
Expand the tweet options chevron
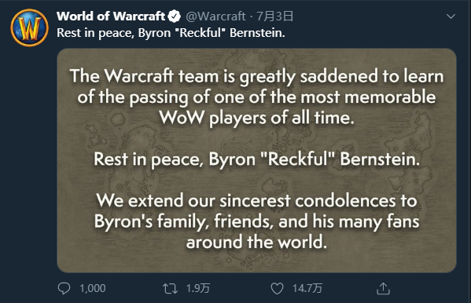tap(451, 16)
